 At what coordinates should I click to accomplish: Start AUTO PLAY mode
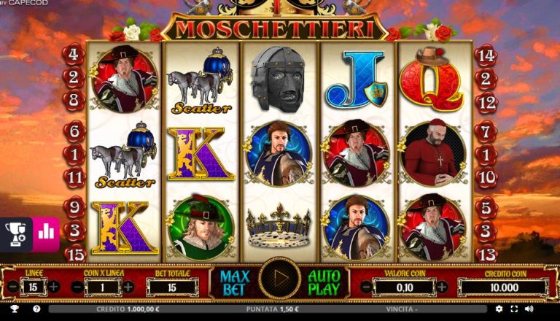[324, 283]
